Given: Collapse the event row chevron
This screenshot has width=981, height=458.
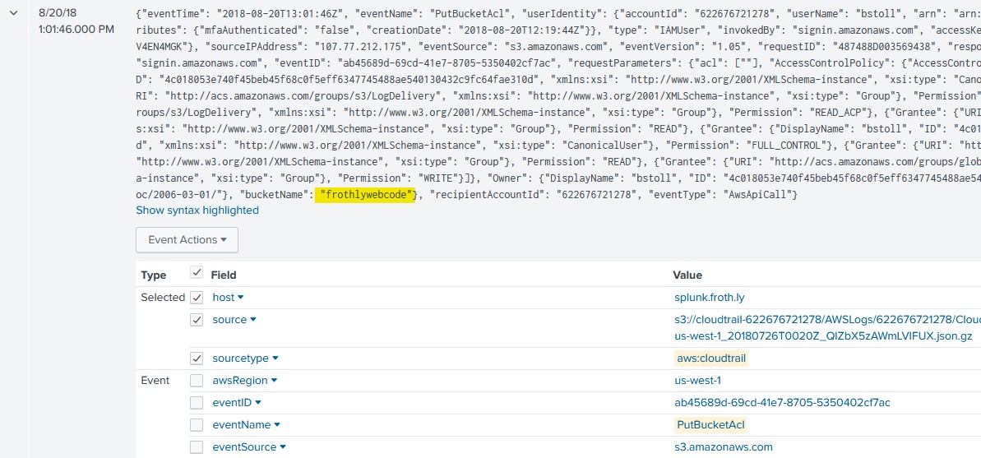Looking at the screenshot, I should (13, 13).
